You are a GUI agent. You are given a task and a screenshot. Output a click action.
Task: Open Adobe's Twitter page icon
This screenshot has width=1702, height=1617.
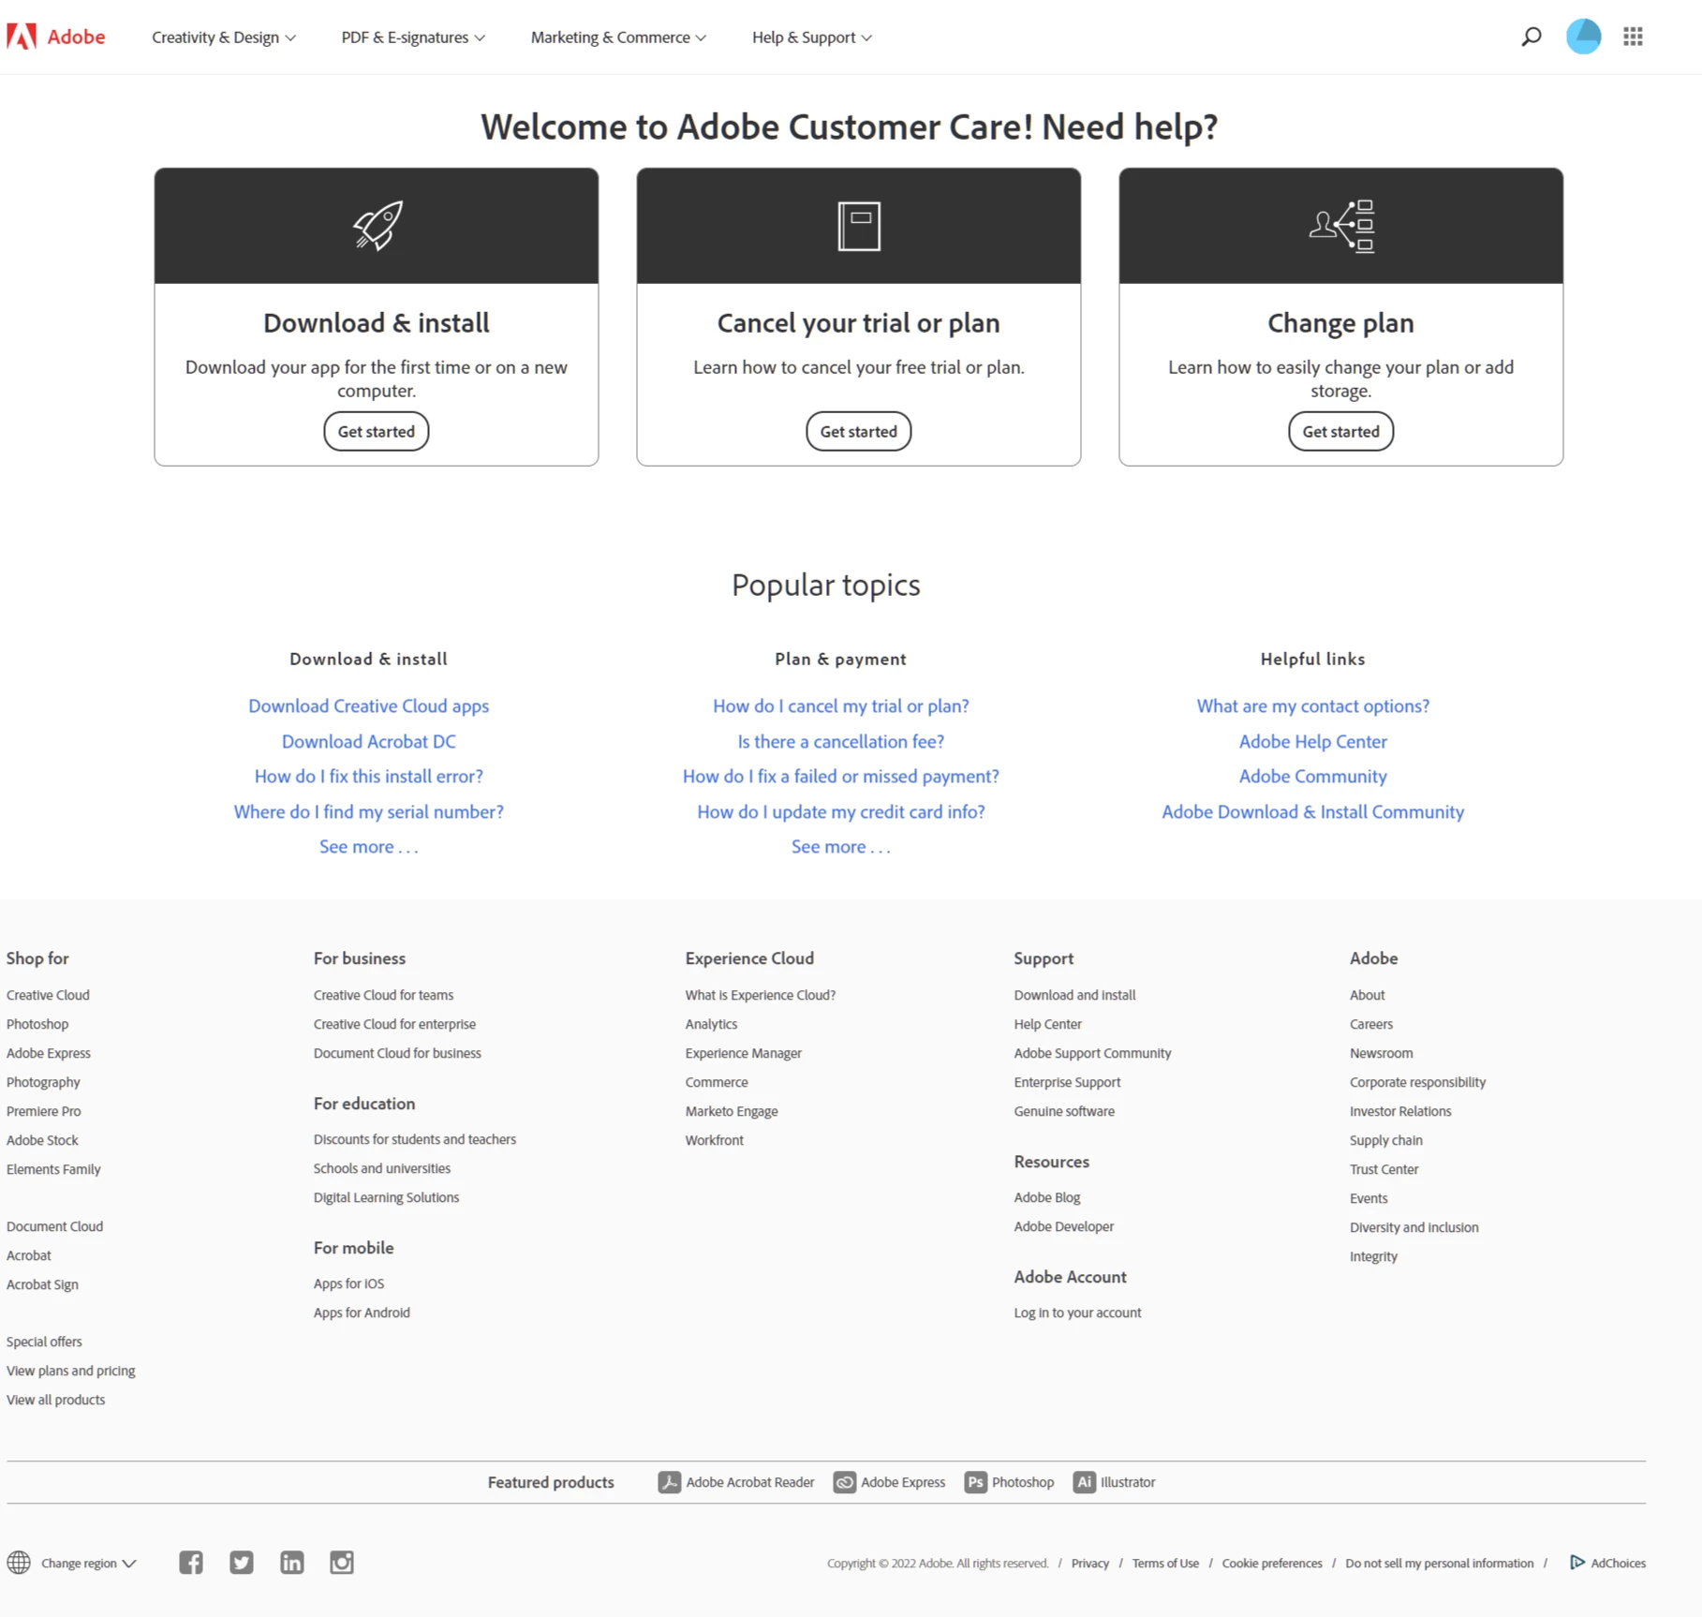pyautogui.click(x=242, y=1563)
